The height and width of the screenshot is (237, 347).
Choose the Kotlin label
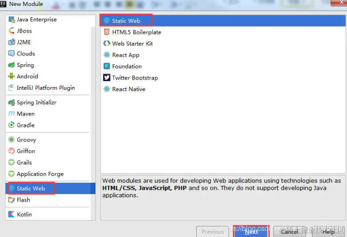tap(24, 214)
